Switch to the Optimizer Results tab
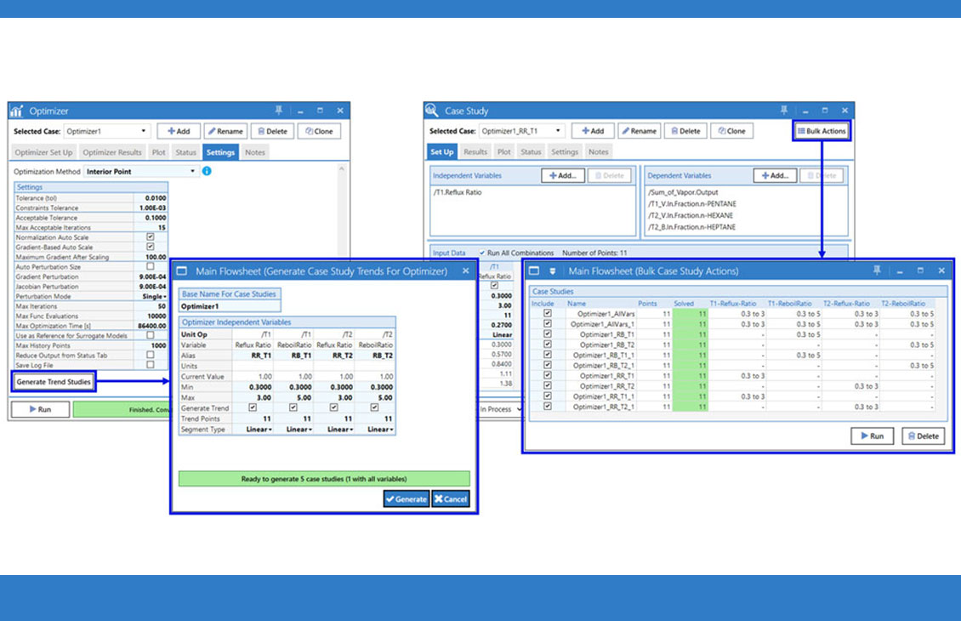 [x=112, y=151]
